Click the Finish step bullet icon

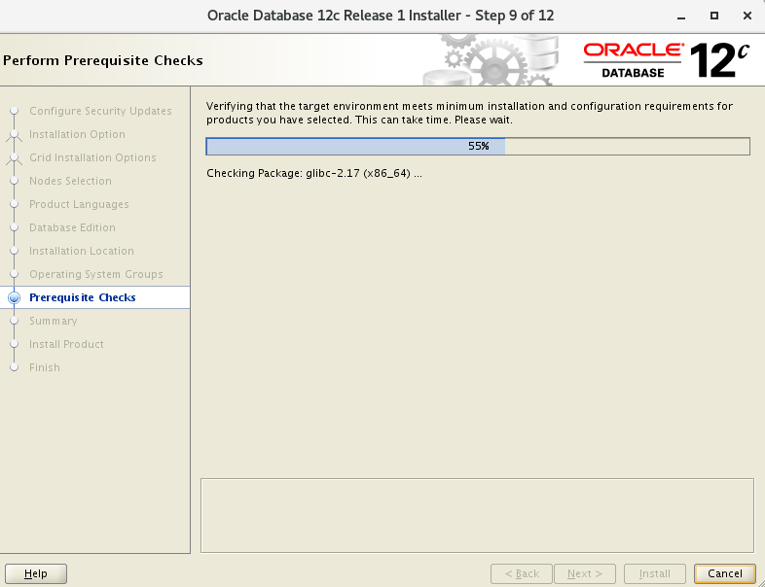[x=15, y=367]
